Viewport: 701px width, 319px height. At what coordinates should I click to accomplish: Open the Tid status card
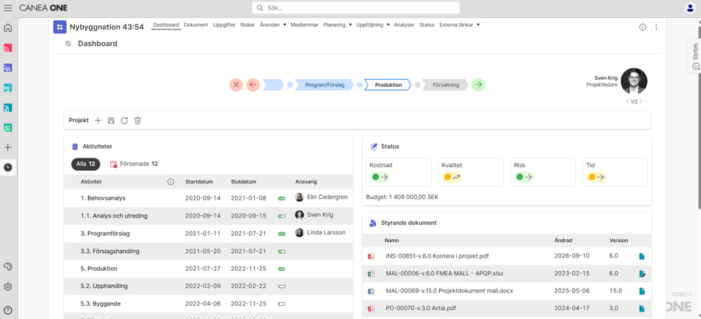(x=614, y=172)
